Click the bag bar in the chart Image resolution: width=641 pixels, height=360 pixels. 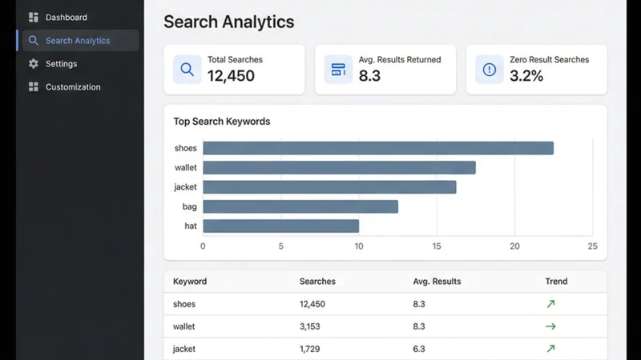[x=300, y=206]
